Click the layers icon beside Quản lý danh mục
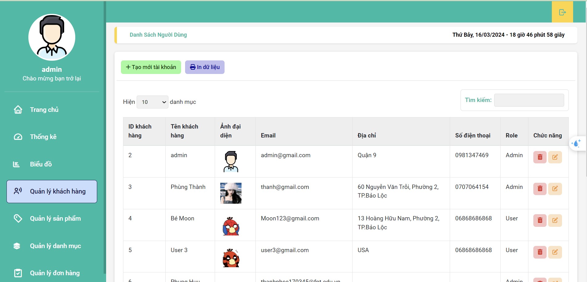Image resolution: width=587 pixels, height=282 pixels. pos(17,246)
